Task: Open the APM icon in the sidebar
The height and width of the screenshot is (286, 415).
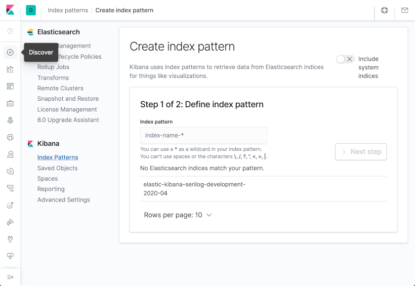Action: (10, 188)
